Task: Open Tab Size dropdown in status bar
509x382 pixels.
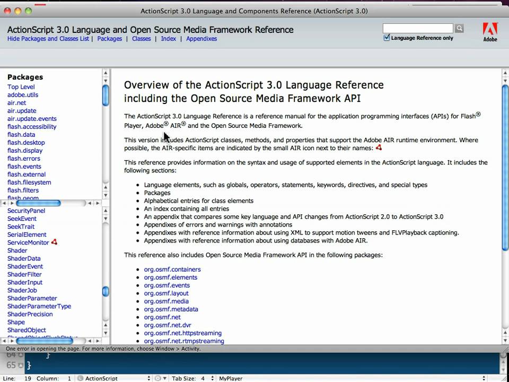Action: [x=193, y=378]
